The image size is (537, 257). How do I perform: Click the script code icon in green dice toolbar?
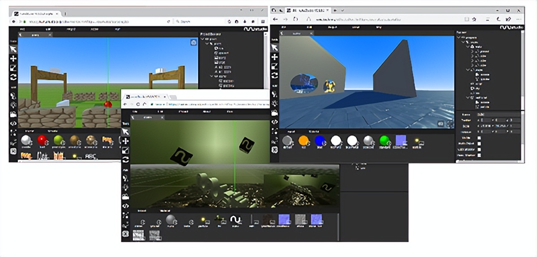[126, 206]
